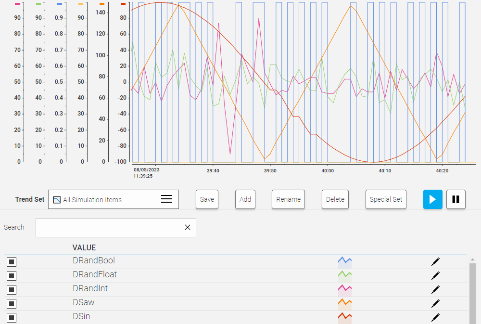Start trend playback with the blue play button

click(432, 199)
